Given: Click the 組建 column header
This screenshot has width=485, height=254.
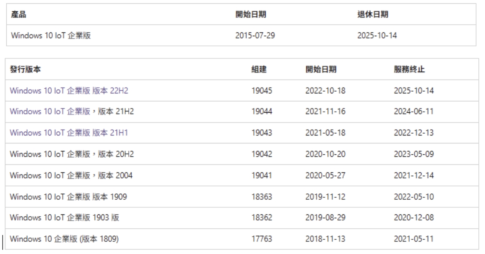Looking at the screenshot, I should (258, 69).
